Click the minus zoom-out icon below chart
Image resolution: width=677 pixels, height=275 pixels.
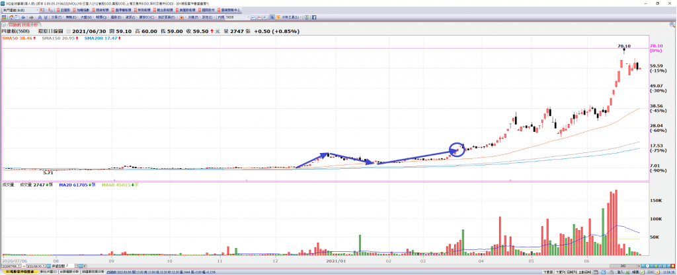click(x=651, y=266)
